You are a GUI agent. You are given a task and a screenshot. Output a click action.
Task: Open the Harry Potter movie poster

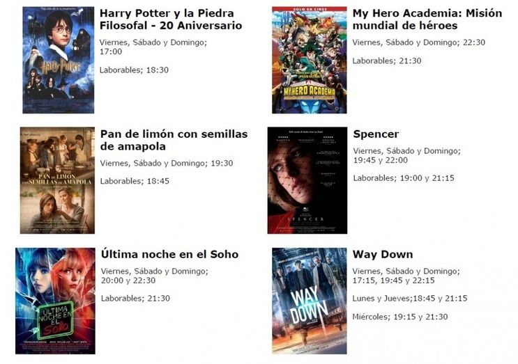tap(58, 60)
